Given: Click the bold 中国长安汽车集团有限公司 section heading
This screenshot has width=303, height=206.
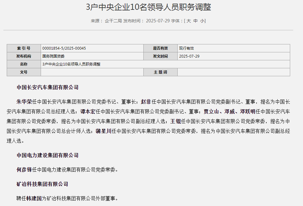Looking at the screenshot, I should [48, 88].
